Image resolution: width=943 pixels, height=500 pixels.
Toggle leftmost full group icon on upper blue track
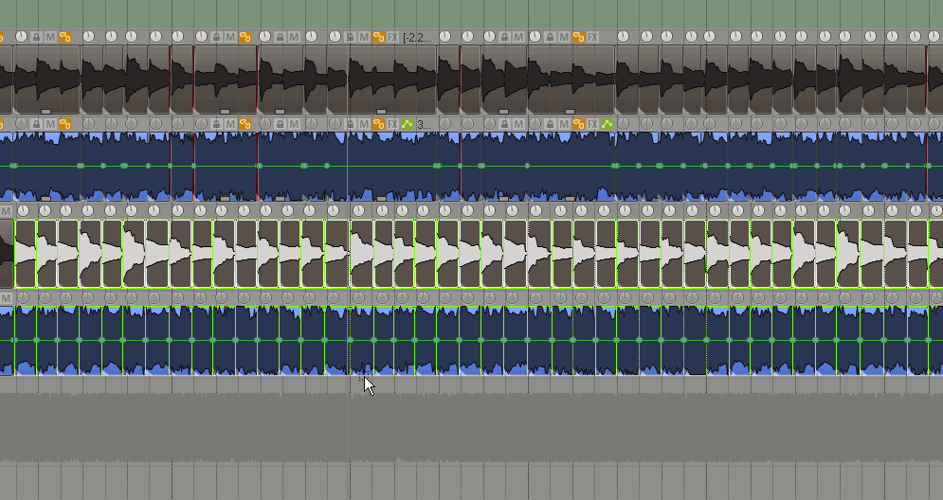click(65, 124)
